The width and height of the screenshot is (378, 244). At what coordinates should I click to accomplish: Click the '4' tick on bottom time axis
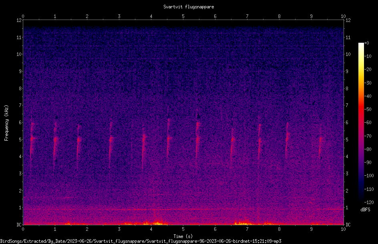click(151, 229)
